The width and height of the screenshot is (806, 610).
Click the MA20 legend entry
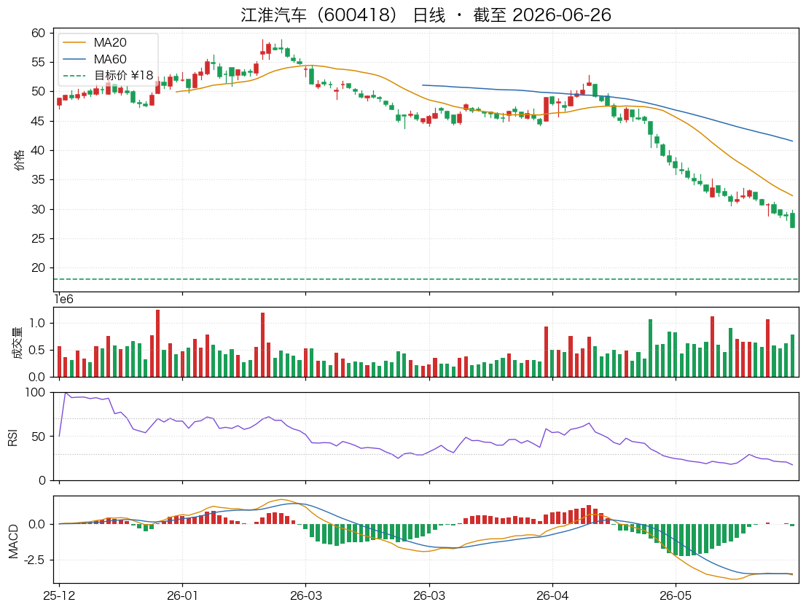tap(95, 43)
